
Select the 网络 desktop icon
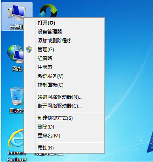(x=15, y=58)
